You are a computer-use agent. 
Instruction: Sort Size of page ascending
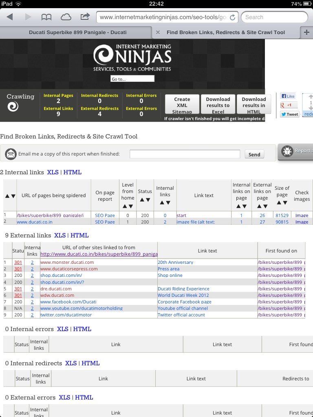pyautogui.click(x=279, y=203)
